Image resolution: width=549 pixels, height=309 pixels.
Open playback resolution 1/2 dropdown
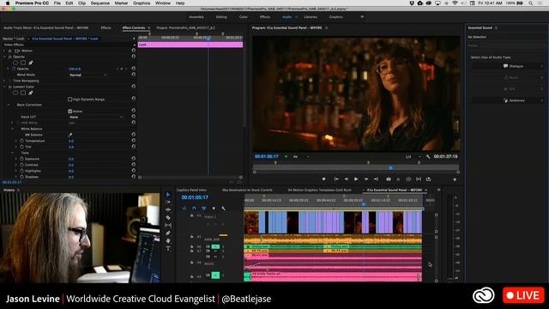click(x=413, y=156)
